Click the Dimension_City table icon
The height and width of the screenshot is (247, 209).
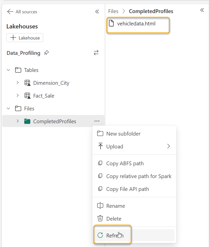tap(27, 83)
